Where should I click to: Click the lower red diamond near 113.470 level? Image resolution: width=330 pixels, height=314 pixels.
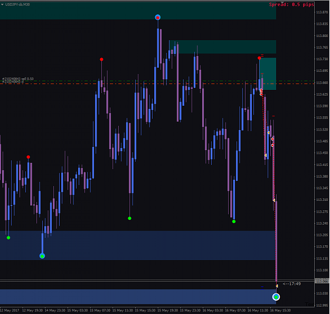click(272, 145)
